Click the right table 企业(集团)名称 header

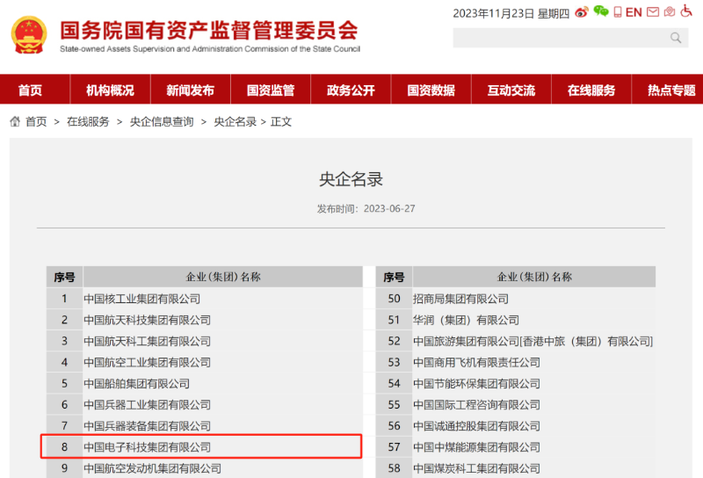pyautogui.click(x=534, y=277)
